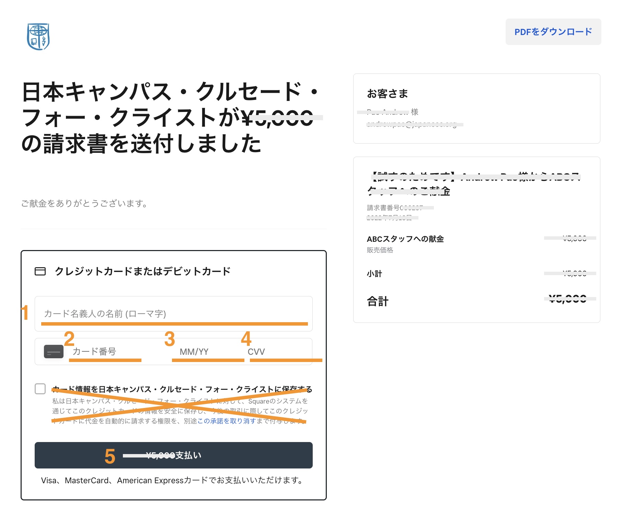The width and height of the screenshot is (622, 520).
Task: Open the この承諾を取り消す link
Action: point(226,421)
